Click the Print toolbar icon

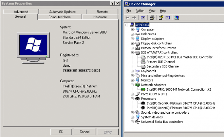152,18
